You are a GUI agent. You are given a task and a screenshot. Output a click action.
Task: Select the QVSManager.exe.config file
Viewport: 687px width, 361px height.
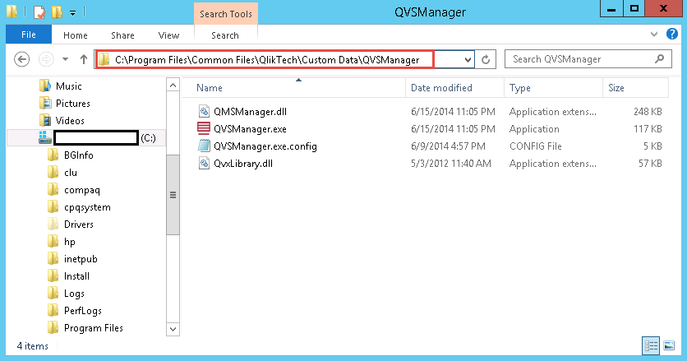tap(265, 146)
